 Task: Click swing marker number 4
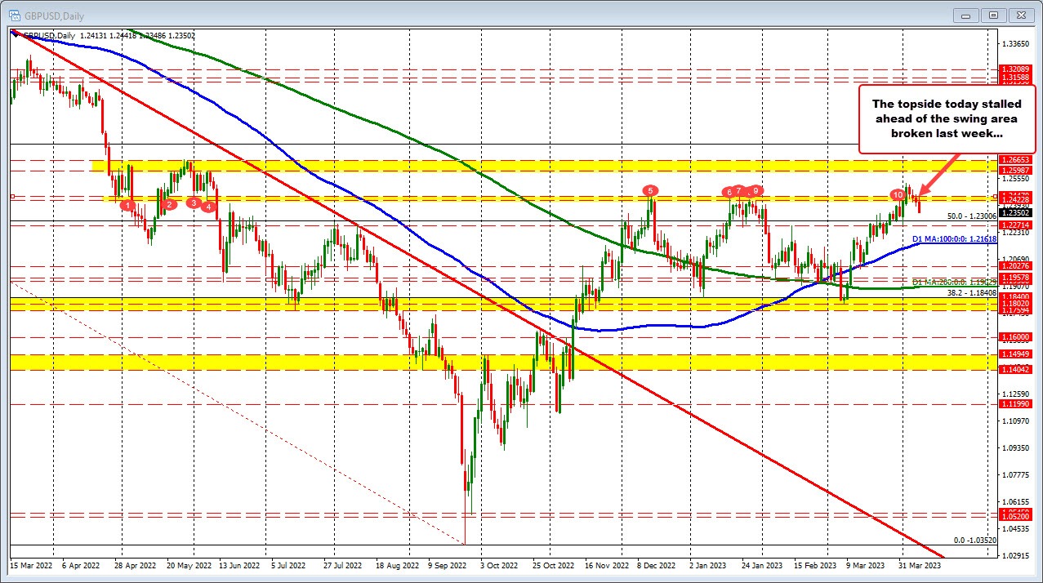point(209,207)
